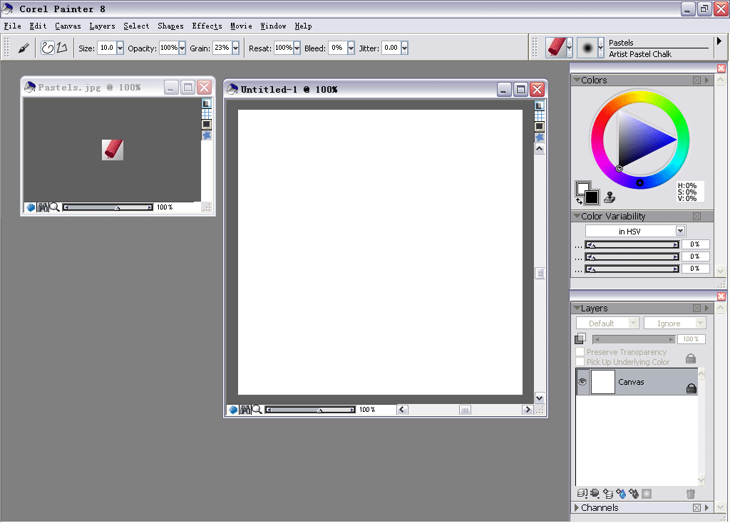The width and height of the screenshot is (730, 523).
Task: Toggle the Colors palette close box
Action: pyautogui.click(x=696, y=80)
